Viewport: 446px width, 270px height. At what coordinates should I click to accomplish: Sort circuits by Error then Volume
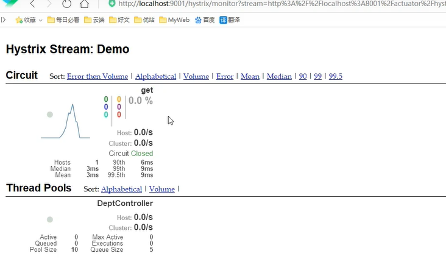97,76
